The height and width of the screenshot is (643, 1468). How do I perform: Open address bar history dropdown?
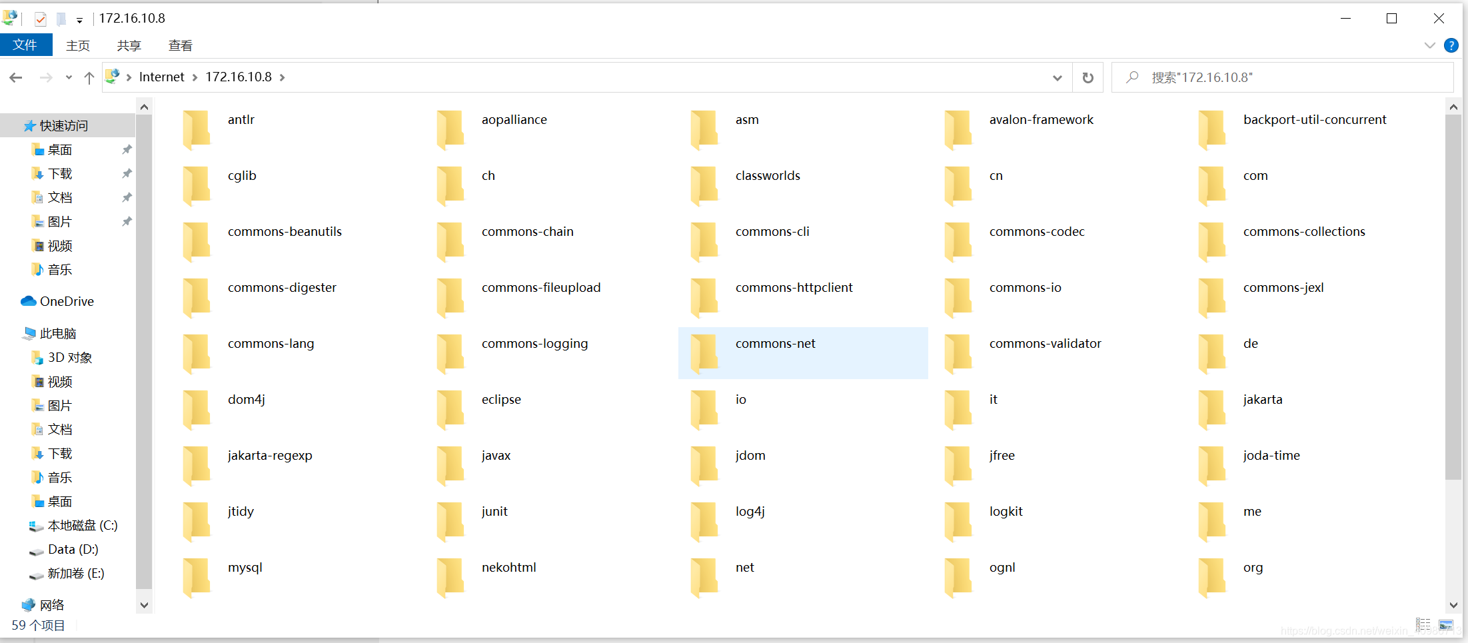click(1057, 77)
